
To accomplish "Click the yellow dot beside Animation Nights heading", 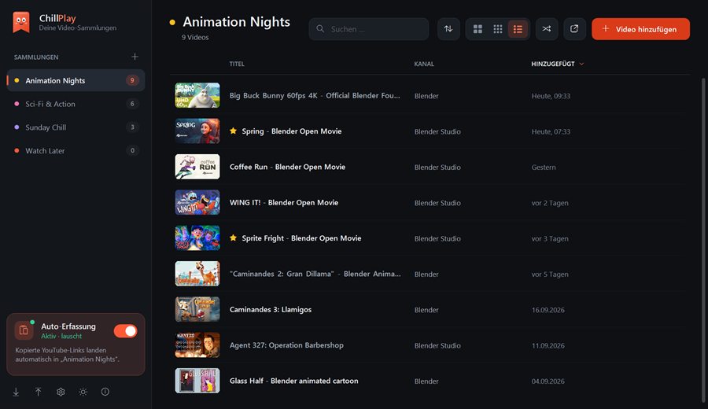I will [x=172, y=22].
